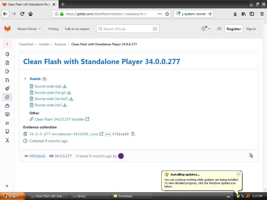Open Monitor icon in the GitLab sidebar
The width and height of the screenshot is (267, 200).
click(7, 114)
